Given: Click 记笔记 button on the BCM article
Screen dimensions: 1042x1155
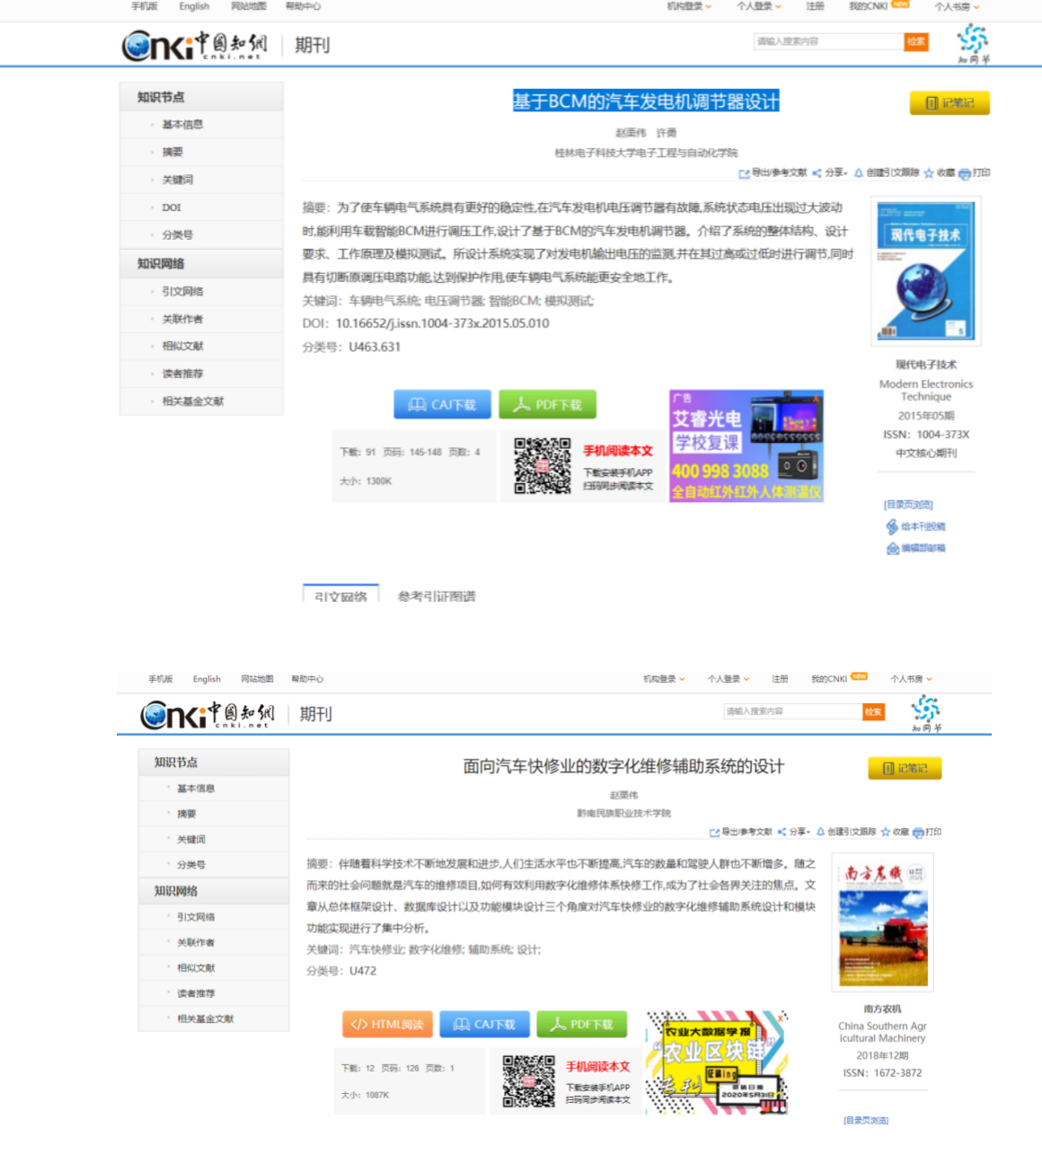Looking at the screenshot, I should pos(949,103).
